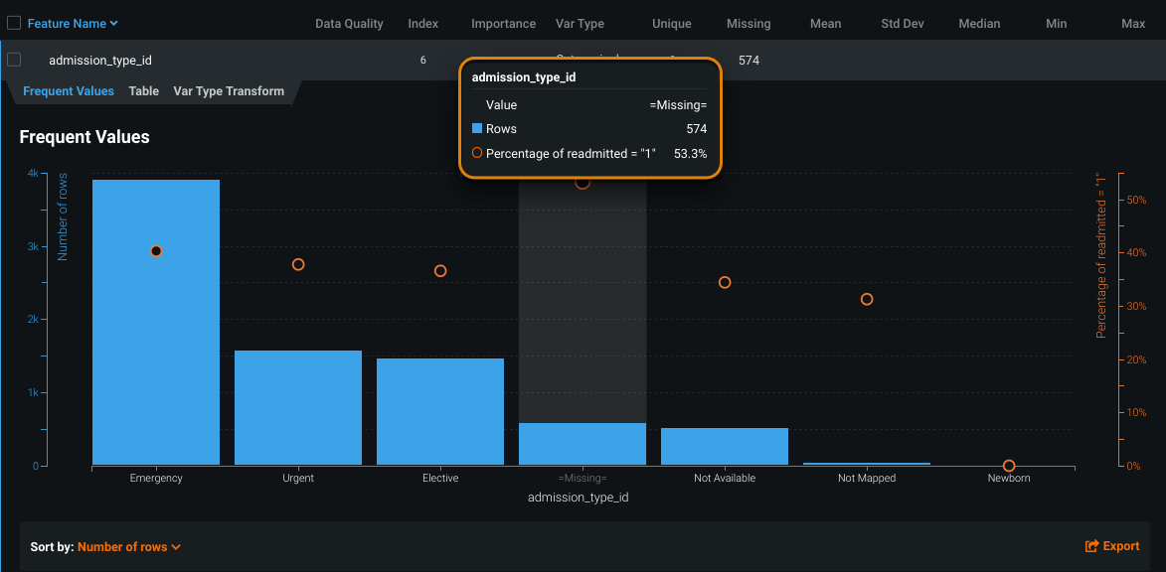This screenshot has width=1166, height=572.
Task: Click the Emergency readmitted percentage circle
Action: [156, 251]
